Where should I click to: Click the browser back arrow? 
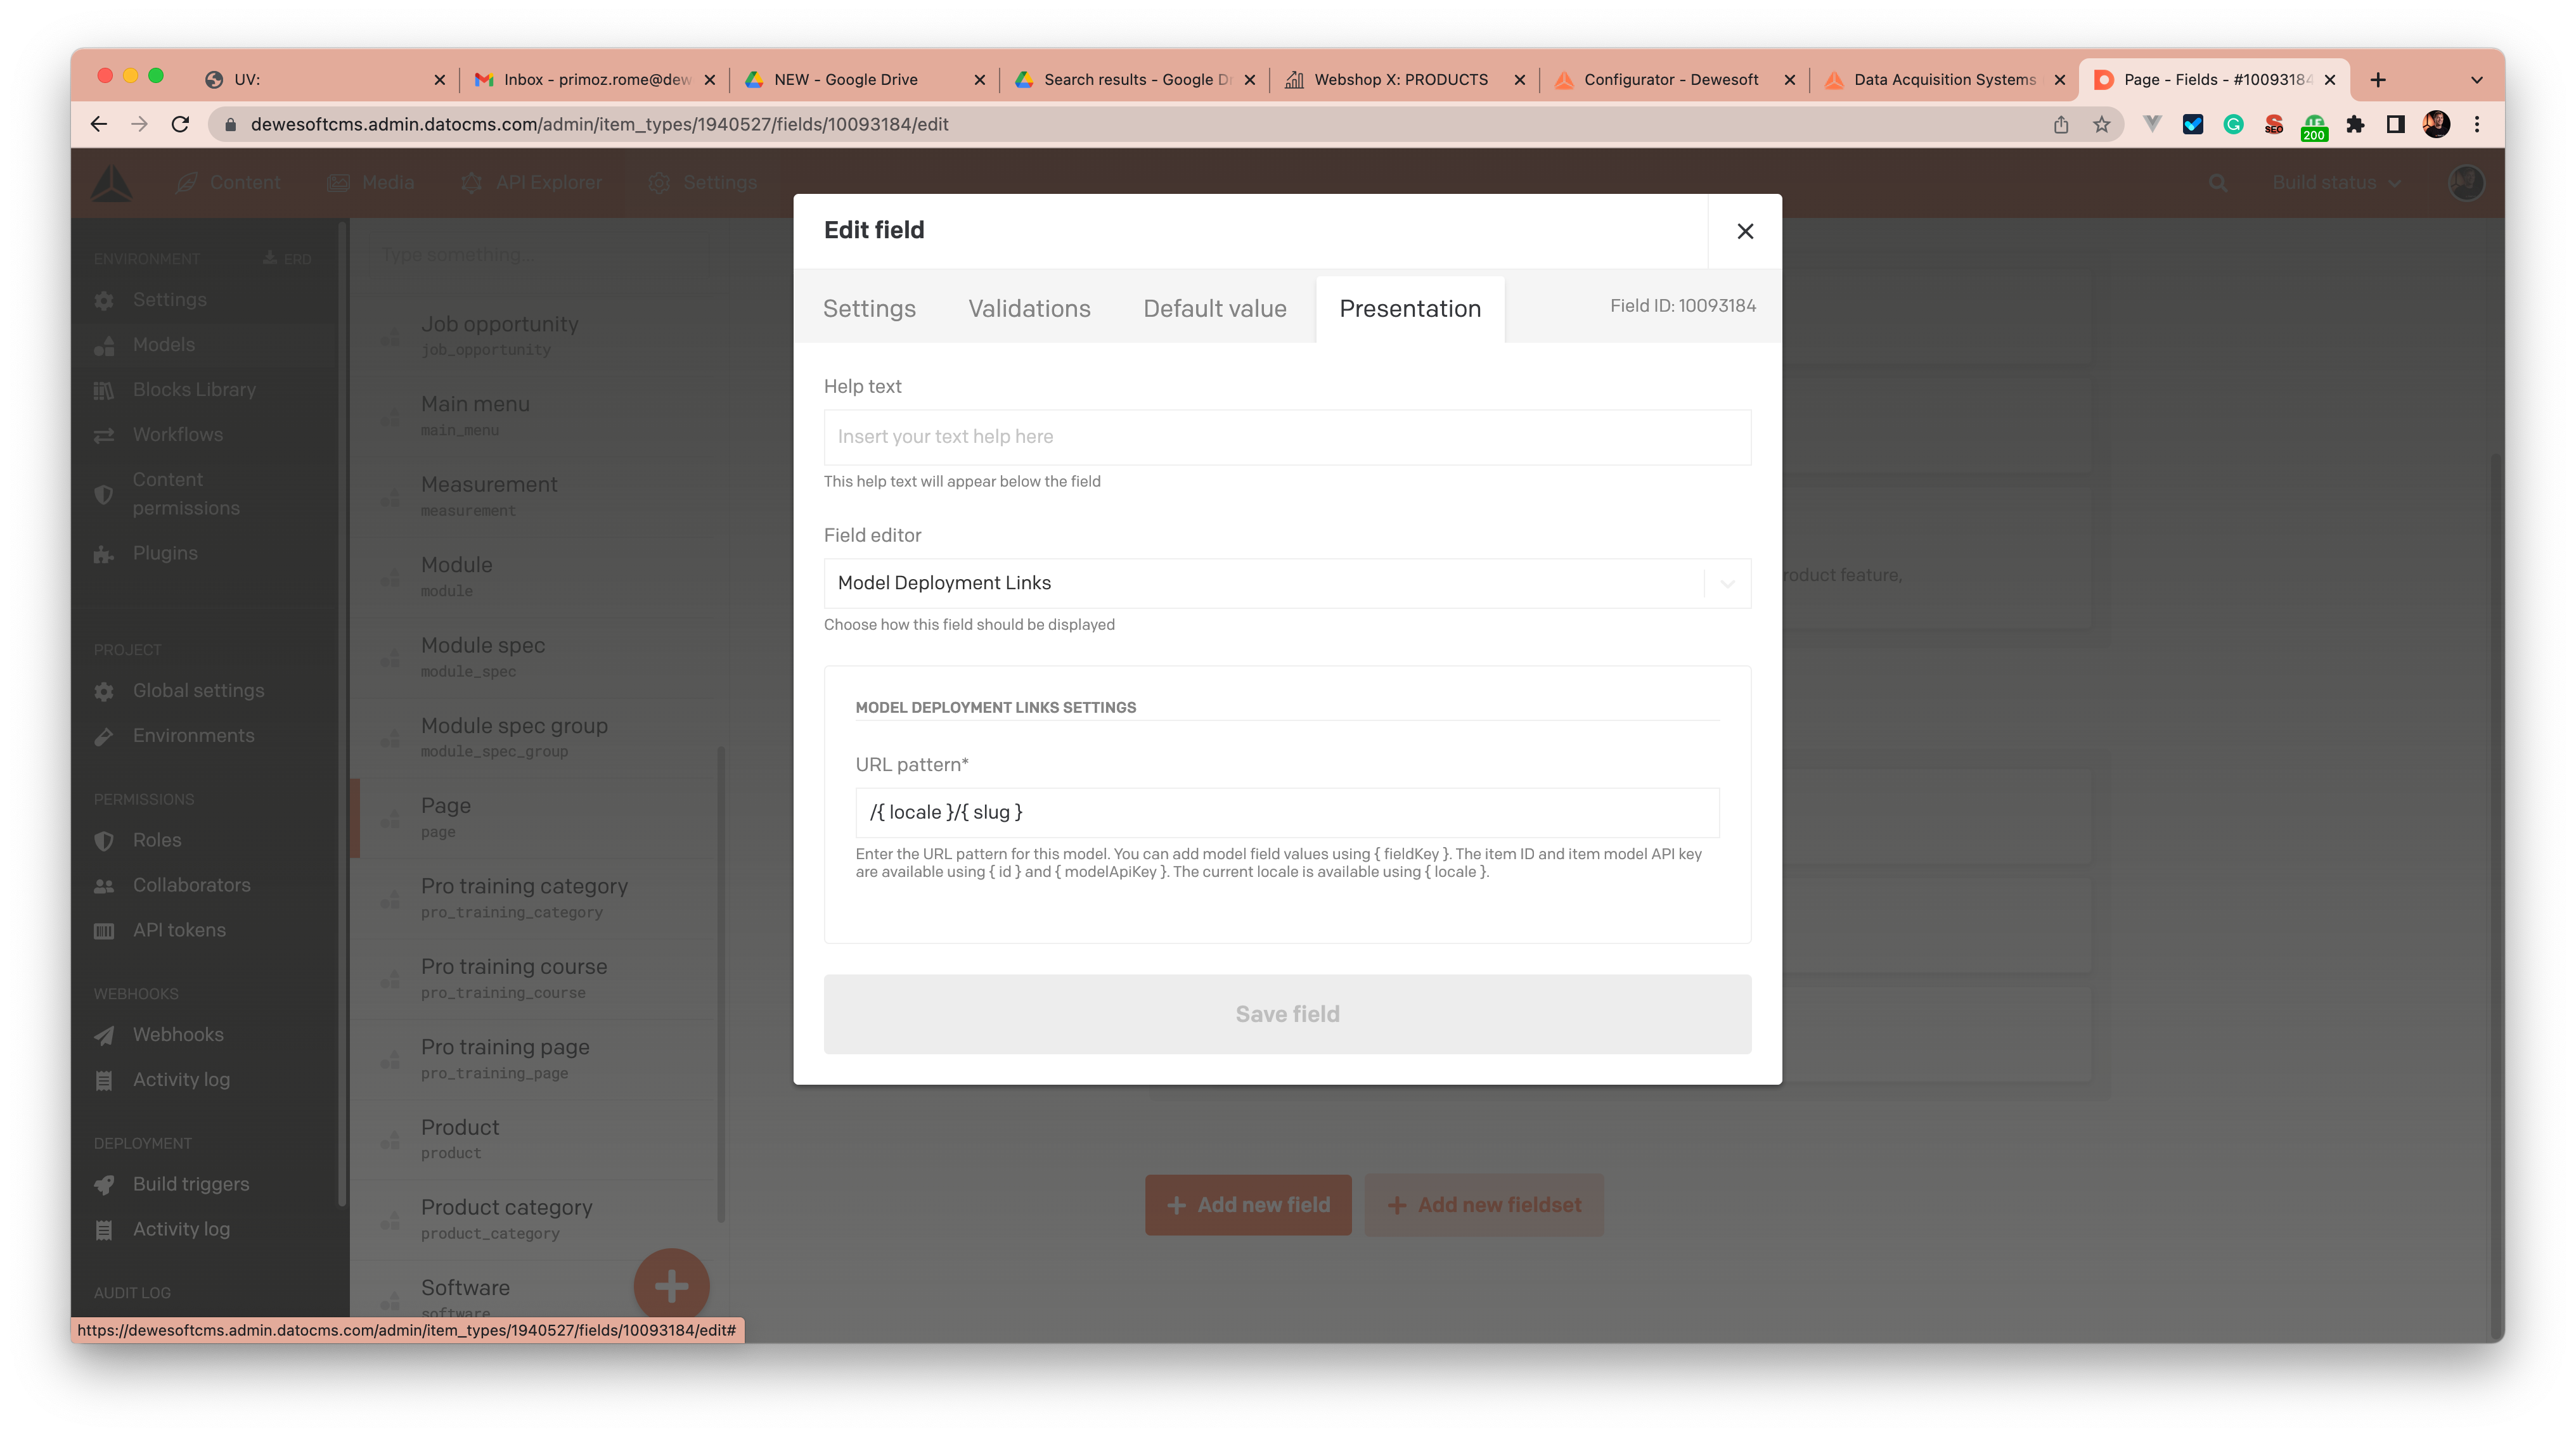(98, 124)
